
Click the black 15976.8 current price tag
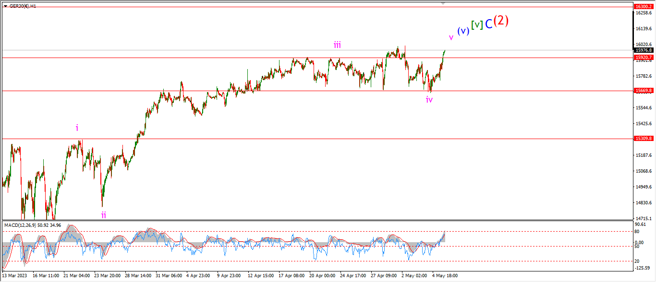point(644,50)
